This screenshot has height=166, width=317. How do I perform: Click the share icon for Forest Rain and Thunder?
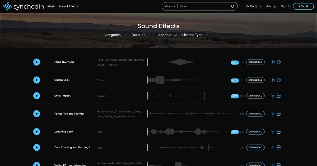(x=273, y=114)
